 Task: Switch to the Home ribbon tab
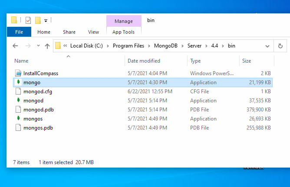(x=44, y=32)
